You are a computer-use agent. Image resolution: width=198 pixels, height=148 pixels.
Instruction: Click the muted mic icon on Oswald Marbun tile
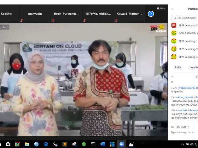[x=116, y=20]
